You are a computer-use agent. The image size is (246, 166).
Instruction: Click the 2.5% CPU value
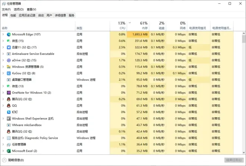(x=122, y=47)
